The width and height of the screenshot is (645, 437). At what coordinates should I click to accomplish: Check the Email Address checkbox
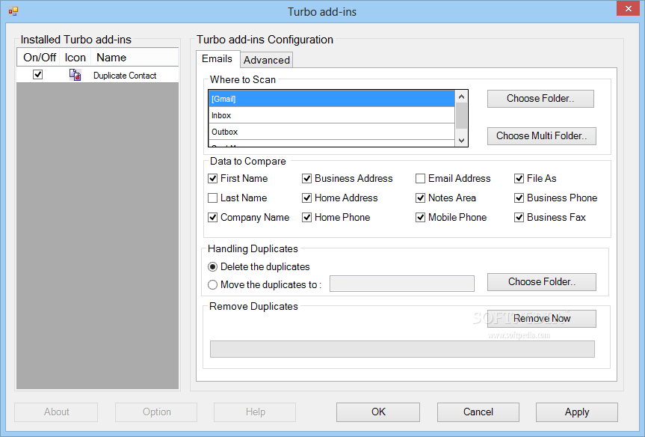(420, 179)
